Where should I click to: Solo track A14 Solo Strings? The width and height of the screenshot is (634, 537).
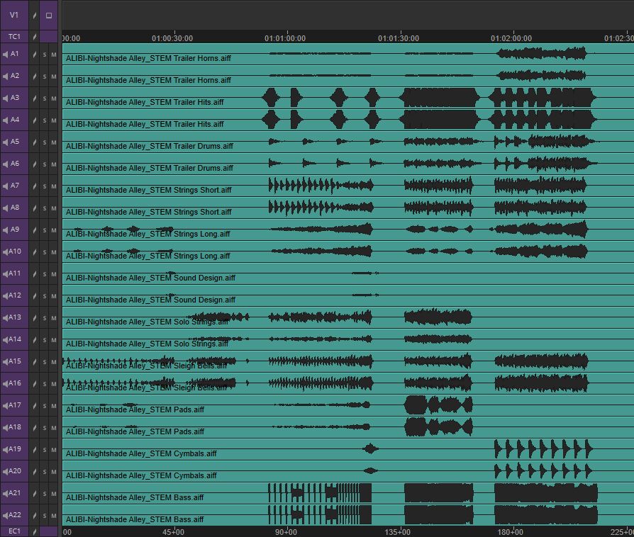tap(44, 339)
